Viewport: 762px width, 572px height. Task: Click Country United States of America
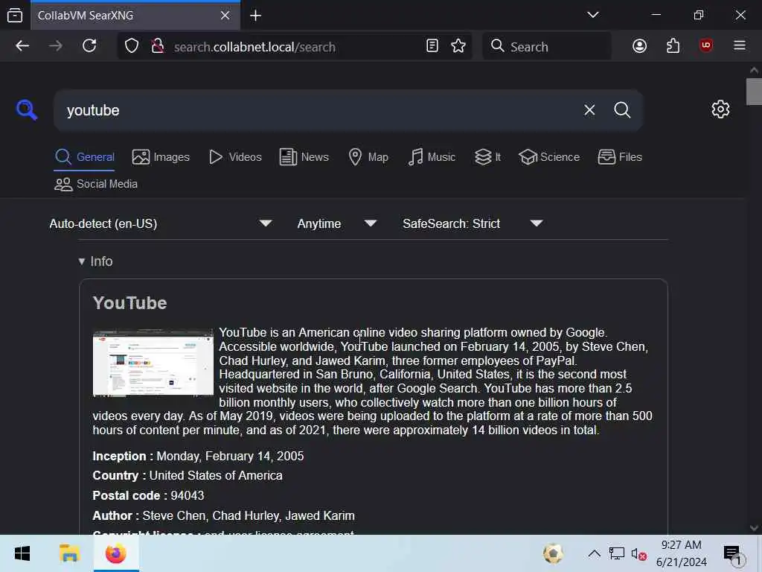click(x=187, y=476)
